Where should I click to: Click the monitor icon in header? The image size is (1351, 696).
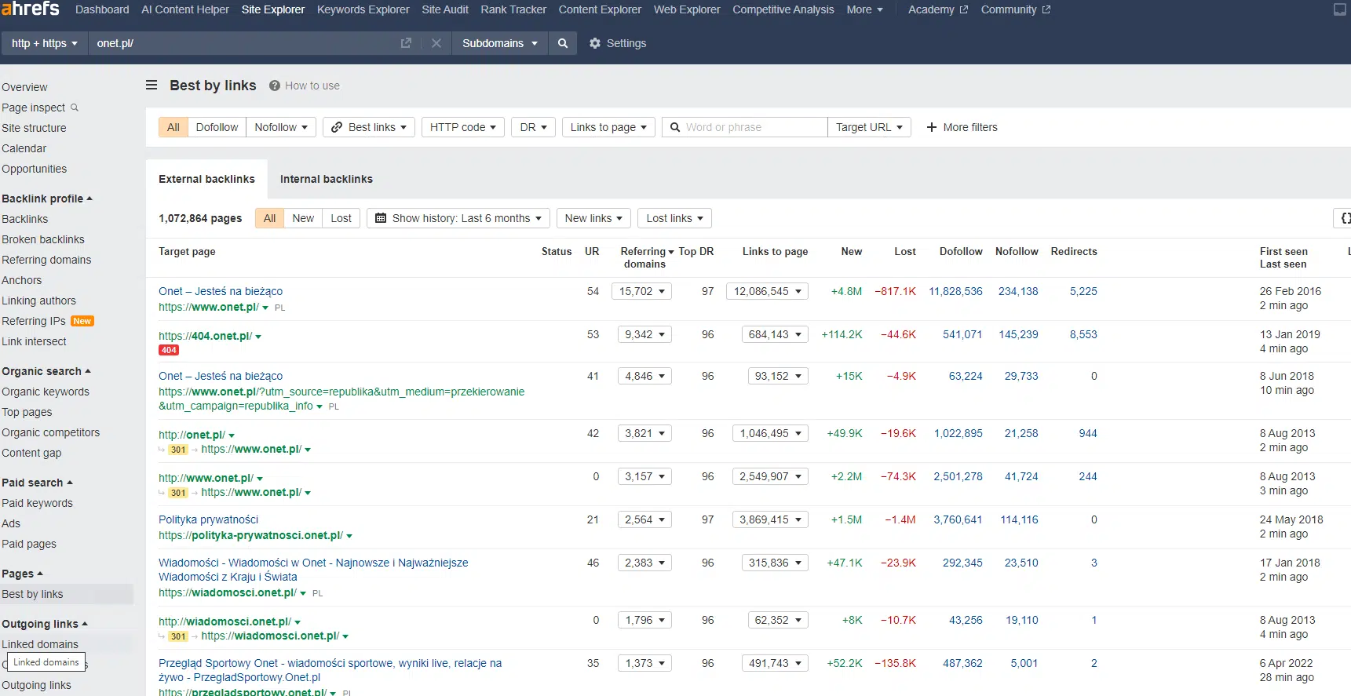[x=1340, y=9]
